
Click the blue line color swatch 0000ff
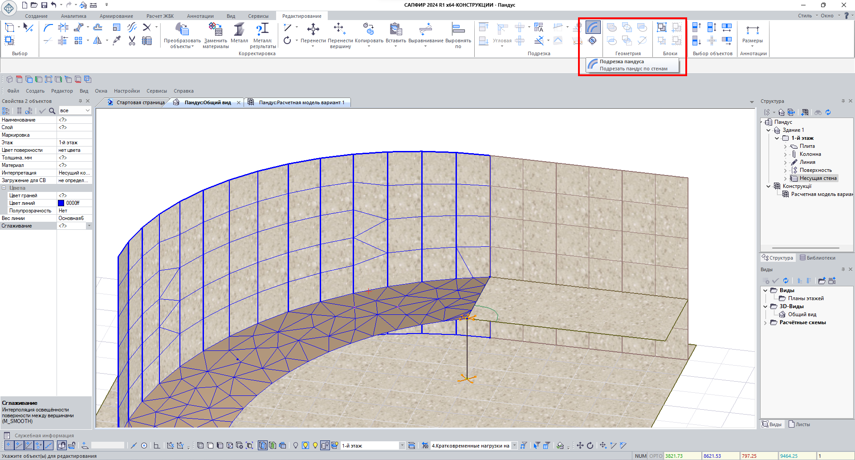[61, 203]
